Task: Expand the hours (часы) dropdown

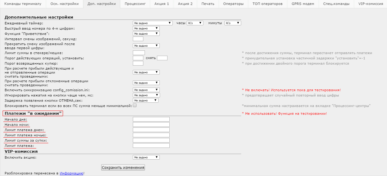Action: (195, 23)
